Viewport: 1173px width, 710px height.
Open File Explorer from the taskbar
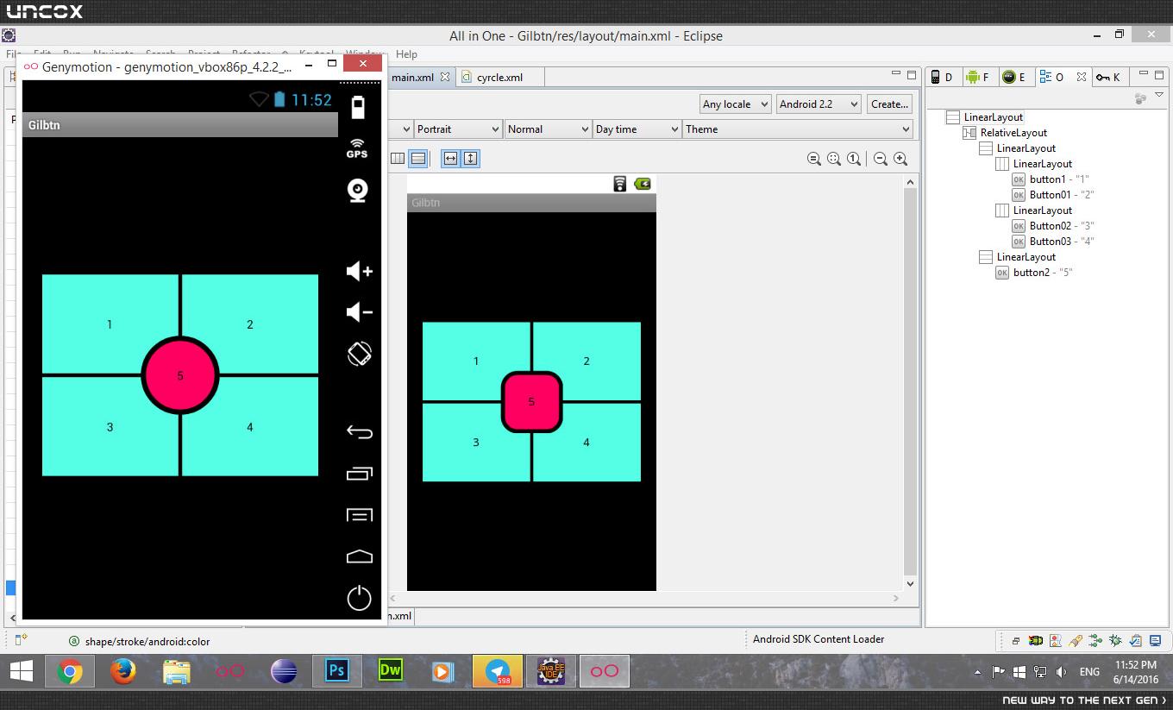(177, 671)
